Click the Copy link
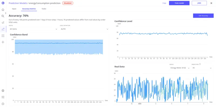The height and width of the screenshot is (107, 216). pyautogui.click(x=164, y=3)
